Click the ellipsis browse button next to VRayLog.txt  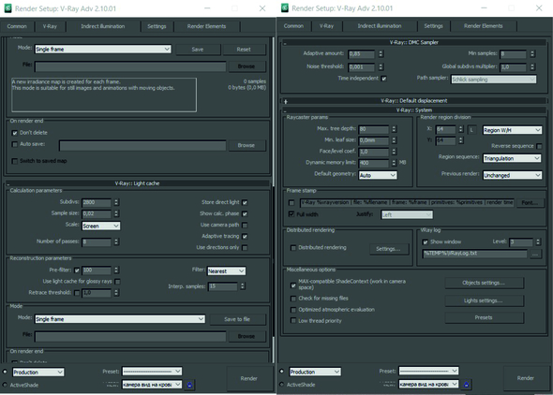535,254
